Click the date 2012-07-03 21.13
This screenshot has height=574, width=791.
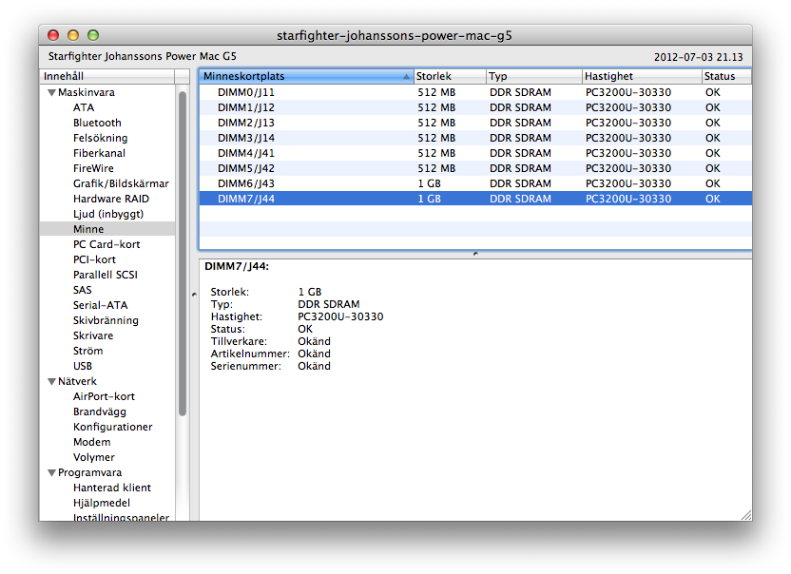coord(698,57)
